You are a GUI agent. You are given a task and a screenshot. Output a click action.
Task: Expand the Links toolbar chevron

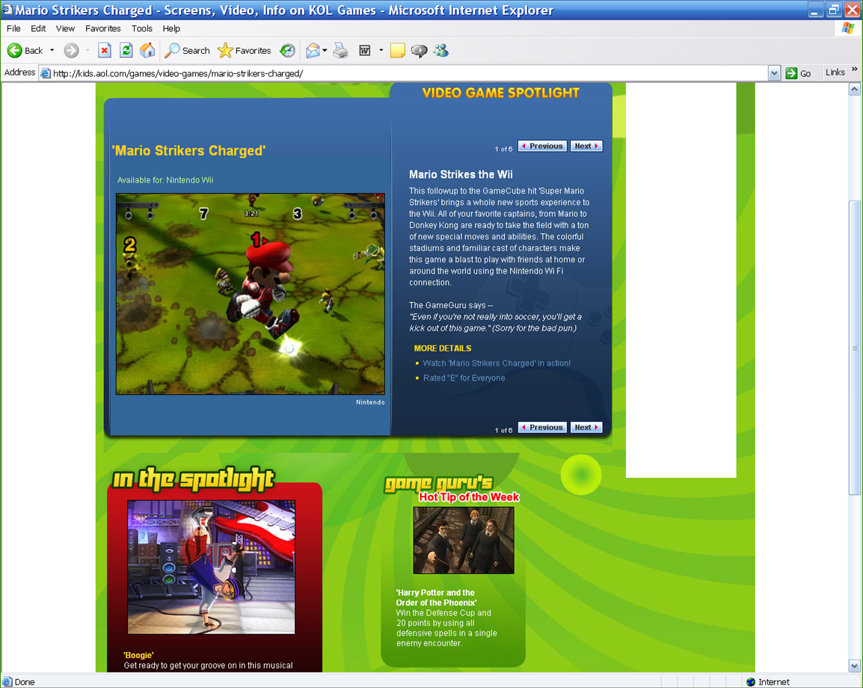tap(855, 70)
